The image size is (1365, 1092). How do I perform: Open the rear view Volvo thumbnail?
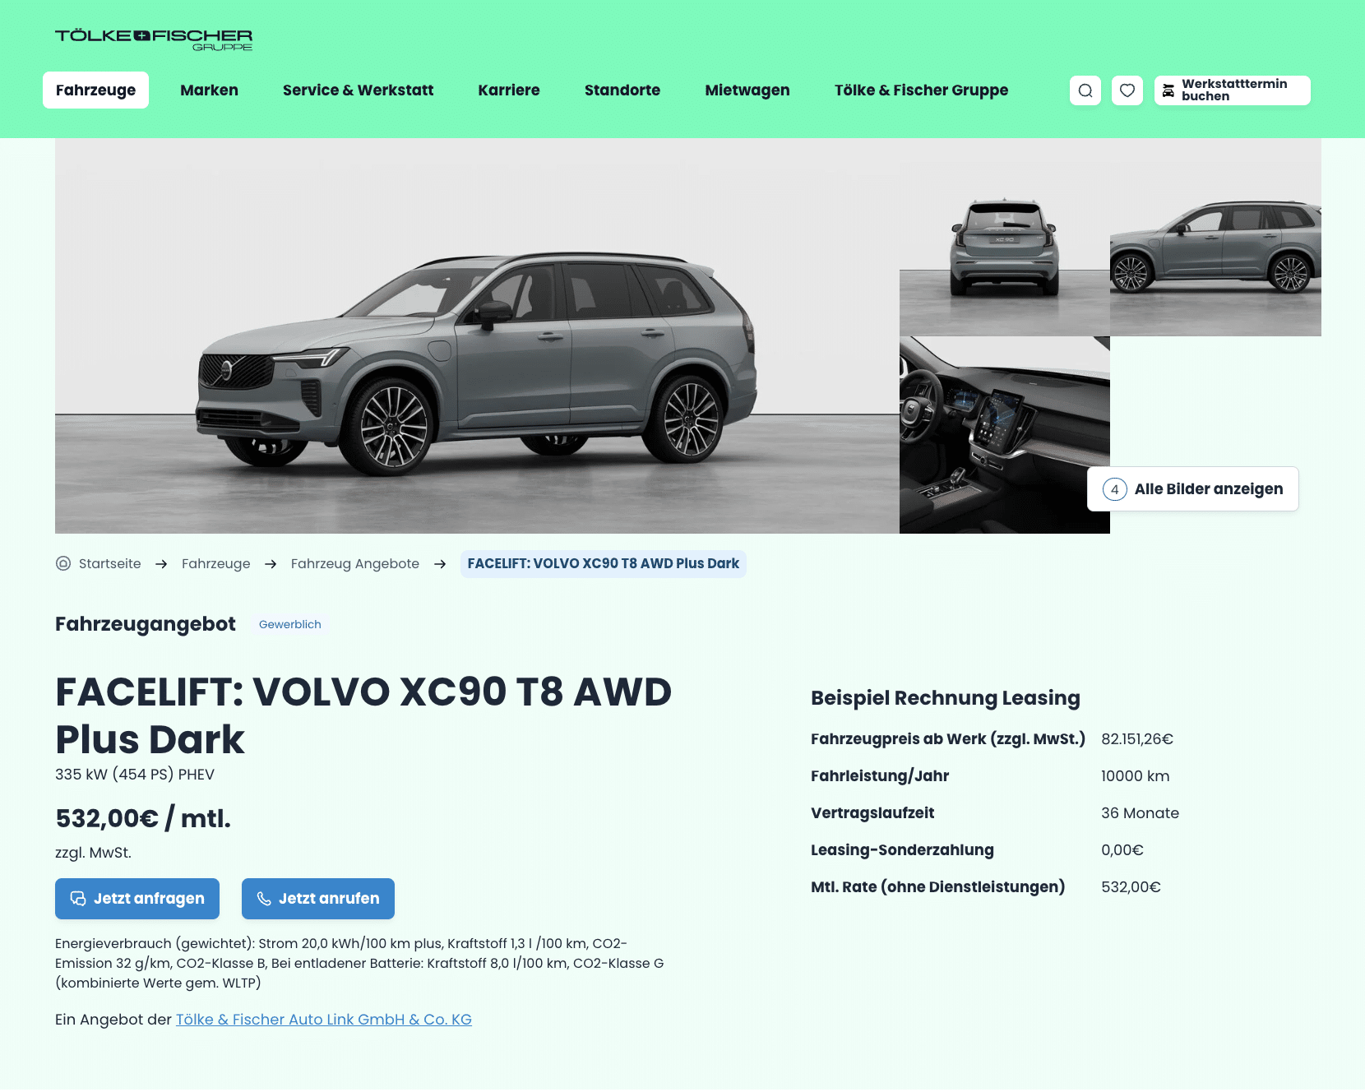[1004, 238]
